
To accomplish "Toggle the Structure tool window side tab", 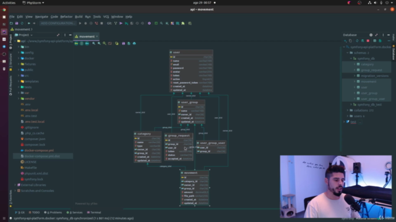I will (x=11, y=62).
